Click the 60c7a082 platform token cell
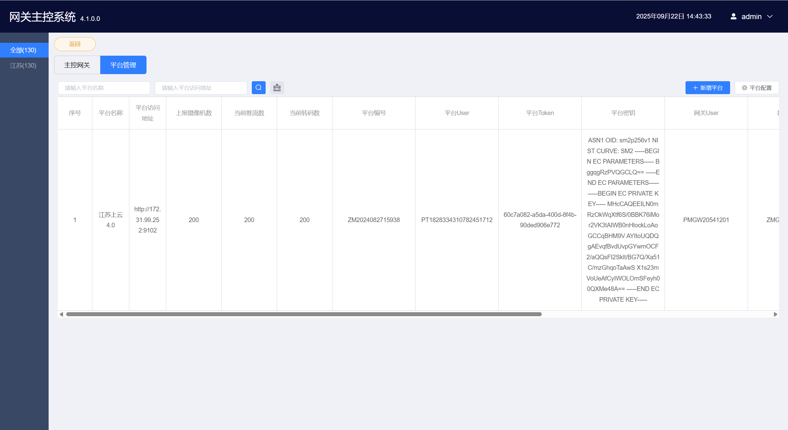Screen dimensions: 788x430 click(x=540, y=220)
